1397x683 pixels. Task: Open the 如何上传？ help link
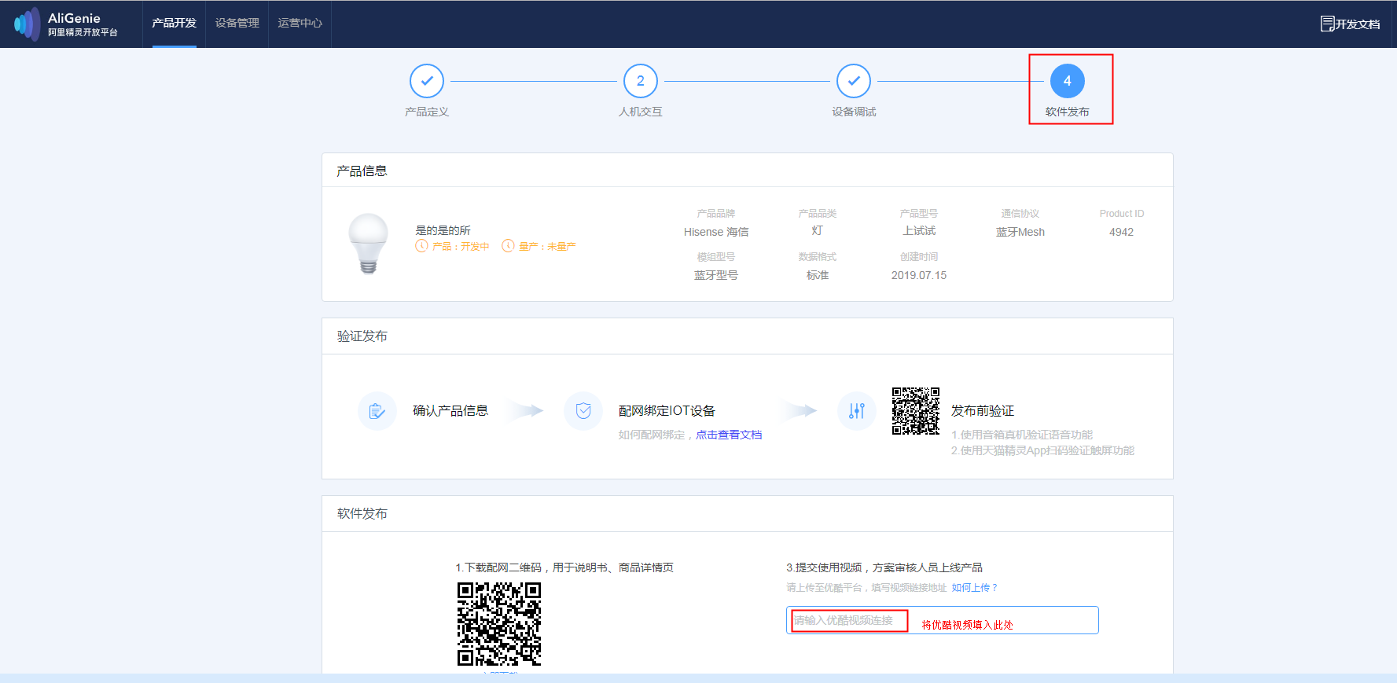974,588
